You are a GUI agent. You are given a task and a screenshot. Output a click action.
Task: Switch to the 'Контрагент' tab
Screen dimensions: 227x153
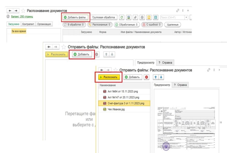click(28, 24)
